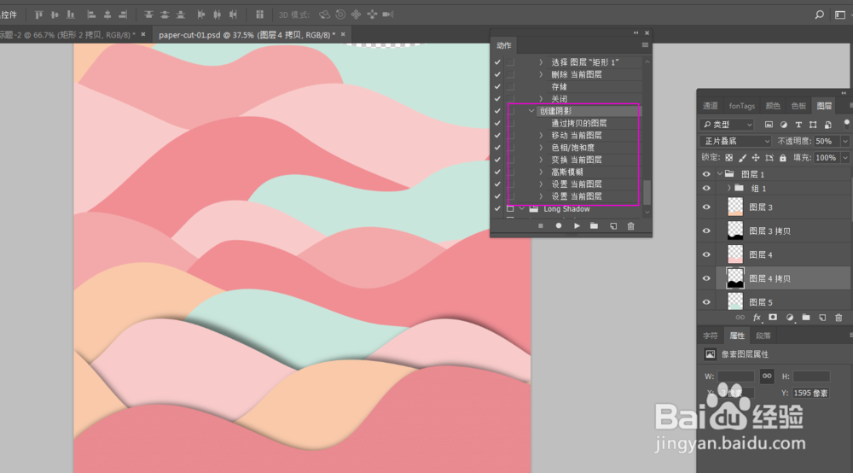This screenshot has width=853, height=473.
Task: Expand the 高斯模糊 step
Action: point(541,172)
